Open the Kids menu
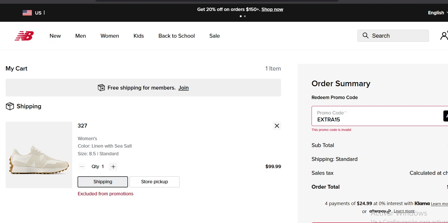The width and height of the screenshot is (448, 223). tap(139, 36)
